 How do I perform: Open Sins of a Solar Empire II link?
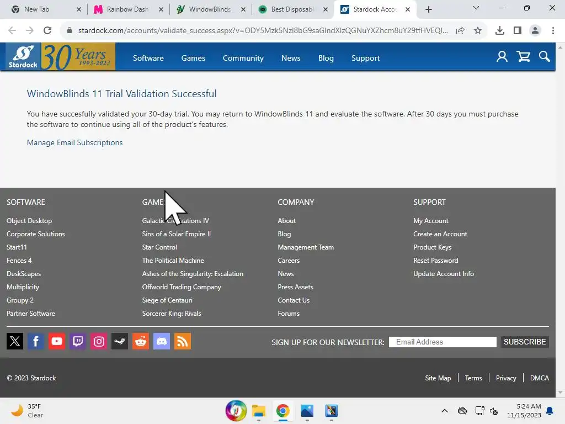coord(176,234)
